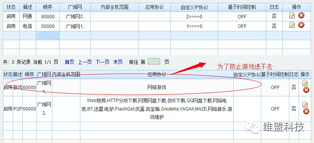
Task: Edit the 网通 rule with pencil icon
Action: tap(292, 16)
